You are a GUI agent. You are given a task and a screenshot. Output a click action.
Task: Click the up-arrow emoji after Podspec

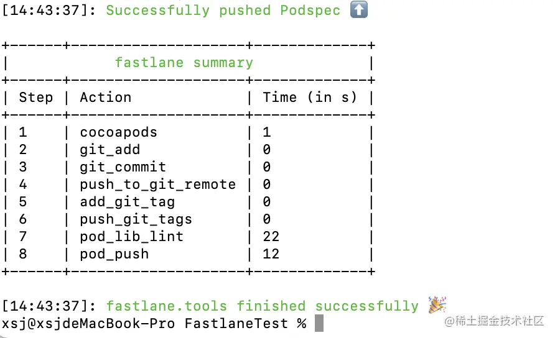(x=359, y=9)
